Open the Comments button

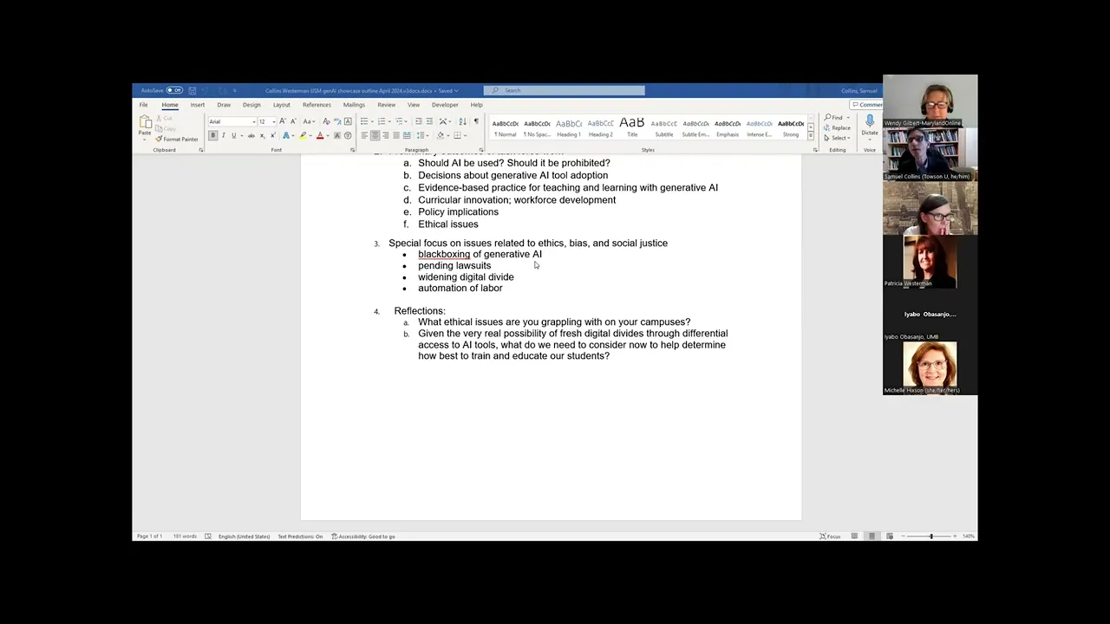(866, 105)
